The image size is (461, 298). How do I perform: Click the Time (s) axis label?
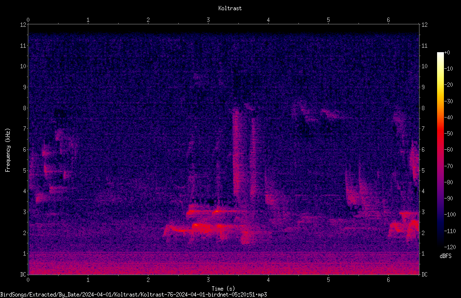(x=223, y=289)
